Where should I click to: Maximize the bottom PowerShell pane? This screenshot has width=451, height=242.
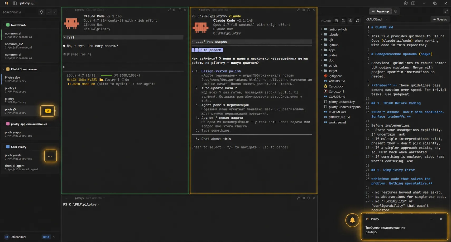click(298, 198)
